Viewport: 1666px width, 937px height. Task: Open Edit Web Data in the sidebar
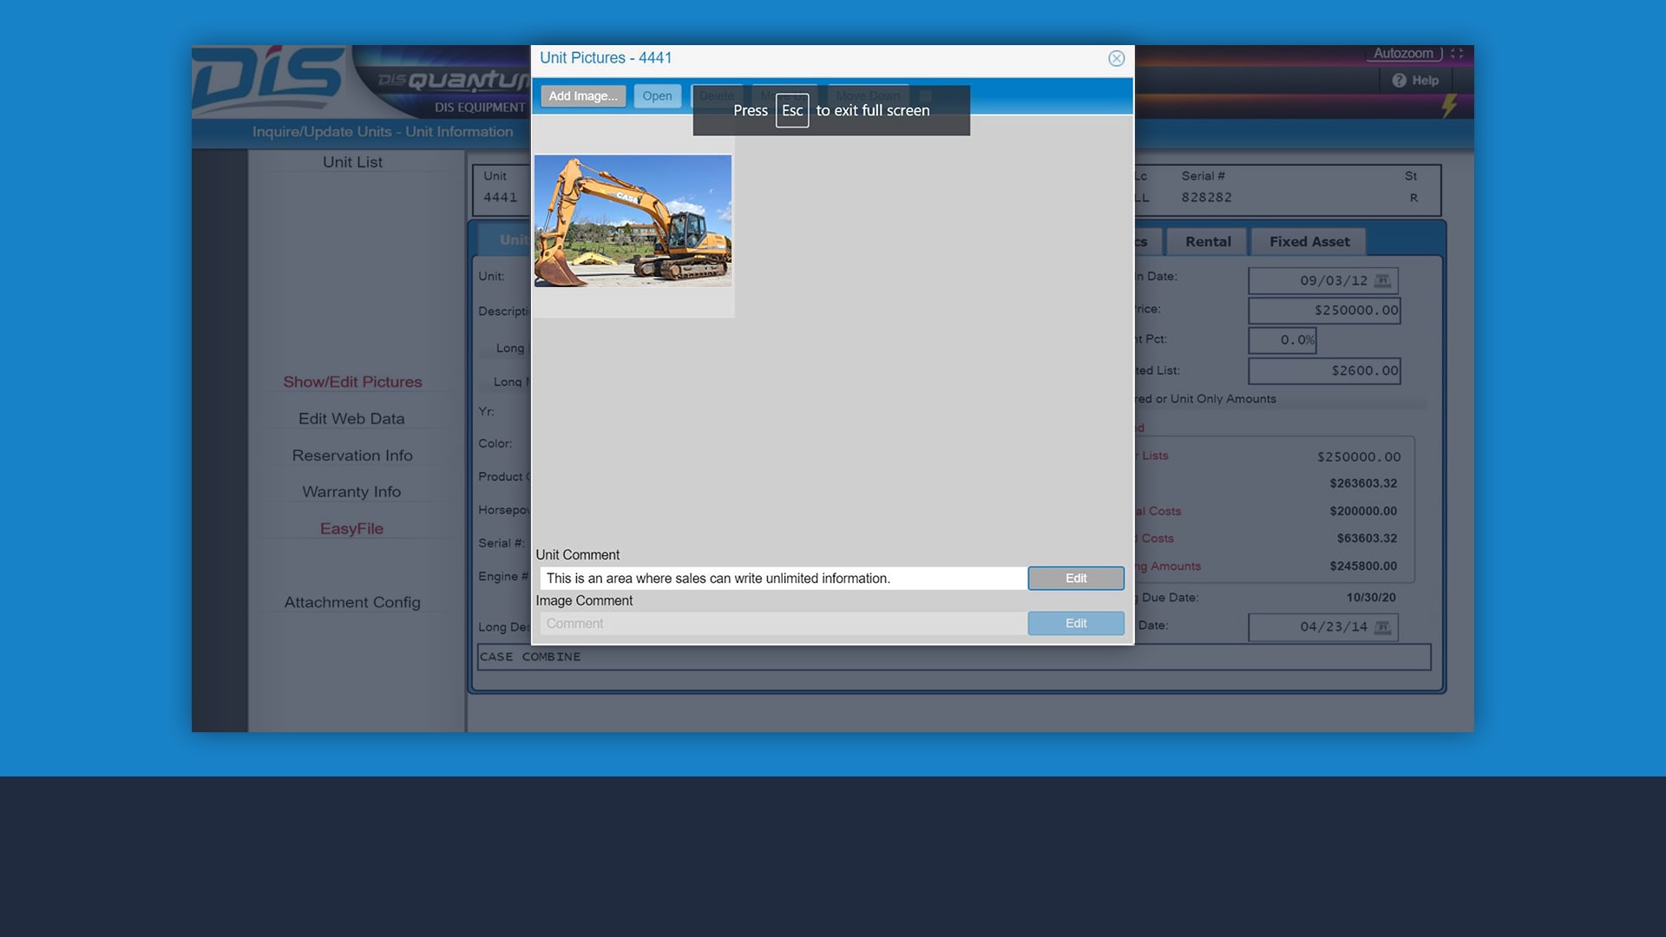(x=351, y=418)
